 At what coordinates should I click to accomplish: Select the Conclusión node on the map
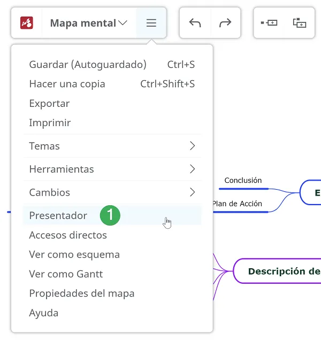tap(243, 181)
